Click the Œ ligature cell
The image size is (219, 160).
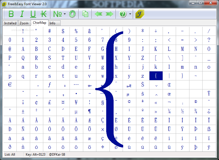[169, 85]
